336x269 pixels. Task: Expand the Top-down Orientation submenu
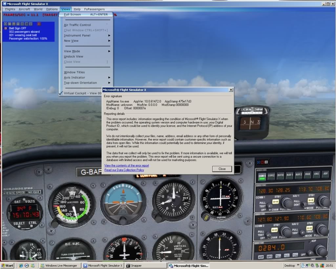click(87, 83)
